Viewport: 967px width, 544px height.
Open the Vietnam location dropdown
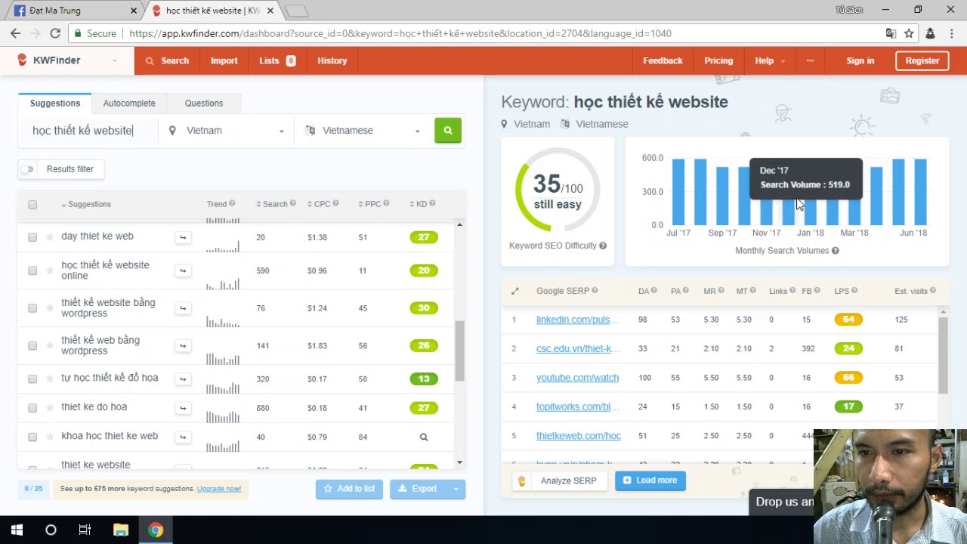[226, 131]
